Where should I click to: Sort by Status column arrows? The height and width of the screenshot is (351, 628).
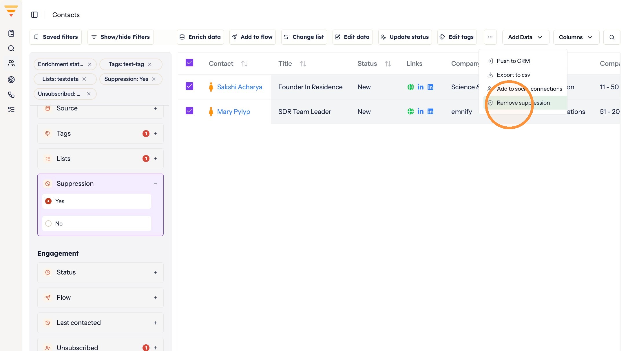click(388, 63)
